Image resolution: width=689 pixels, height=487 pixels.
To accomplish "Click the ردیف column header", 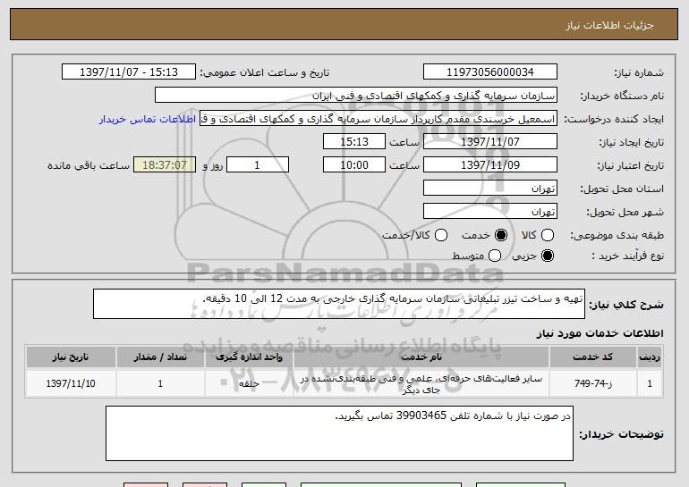I will tap(650, 357).
